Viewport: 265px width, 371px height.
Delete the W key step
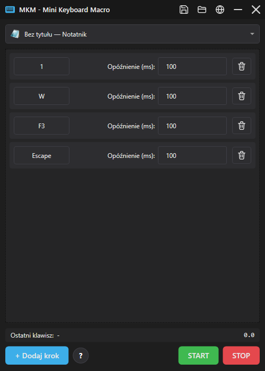click(x=242, y=96)
